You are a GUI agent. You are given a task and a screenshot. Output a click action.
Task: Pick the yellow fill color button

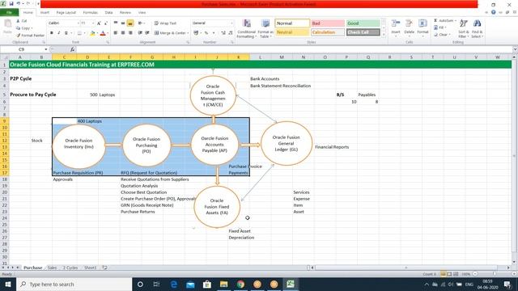pyautogui.click(x=92, y=33)
